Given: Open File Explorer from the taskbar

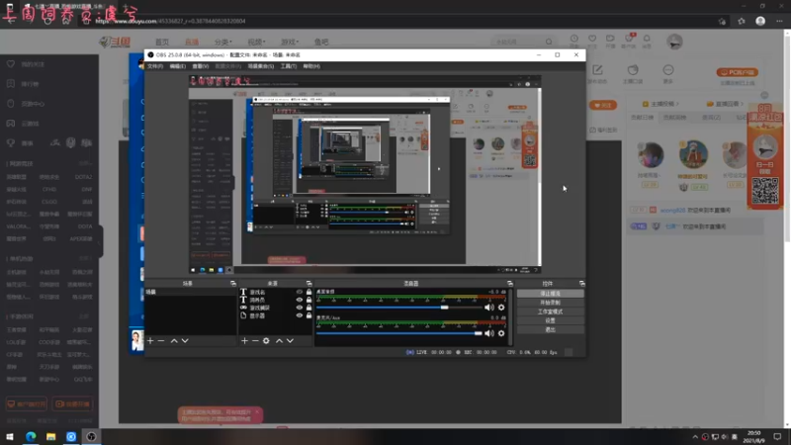Looking at the screenshot, I should click(x=51, y=436).
